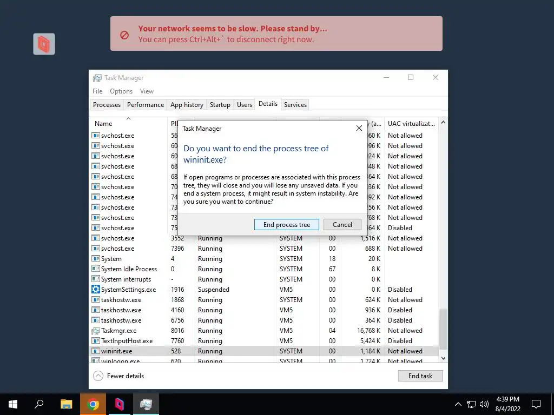Image resolution: width=554 pixels, height=415 pixels.
Task: Sort by UAC virtualization column header
Action: (411, 124)
